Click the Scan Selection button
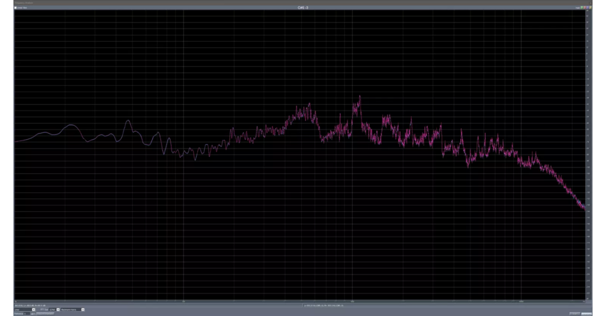Screen dimensions: 606x316 [574, 314]
